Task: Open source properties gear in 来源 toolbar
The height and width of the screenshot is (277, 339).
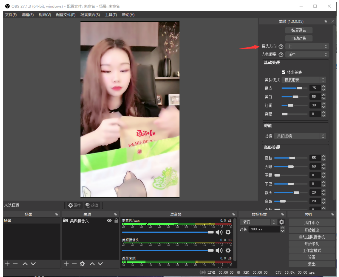Action: point(82,264)
